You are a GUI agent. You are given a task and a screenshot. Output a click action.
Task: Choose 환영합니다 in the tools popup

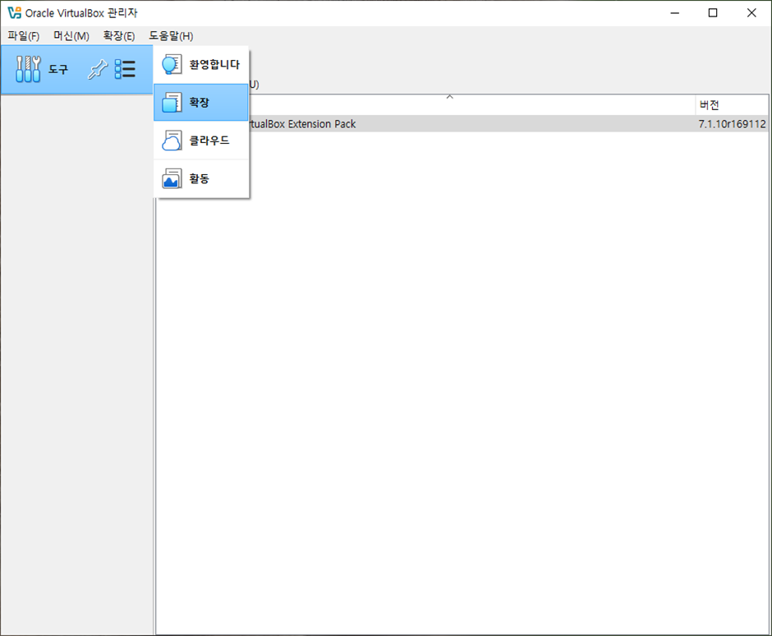pos(201,65)
